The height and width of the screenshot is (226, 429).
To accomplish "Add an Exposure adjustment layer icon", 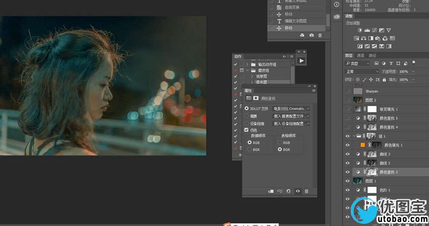I will click(382, 30).
